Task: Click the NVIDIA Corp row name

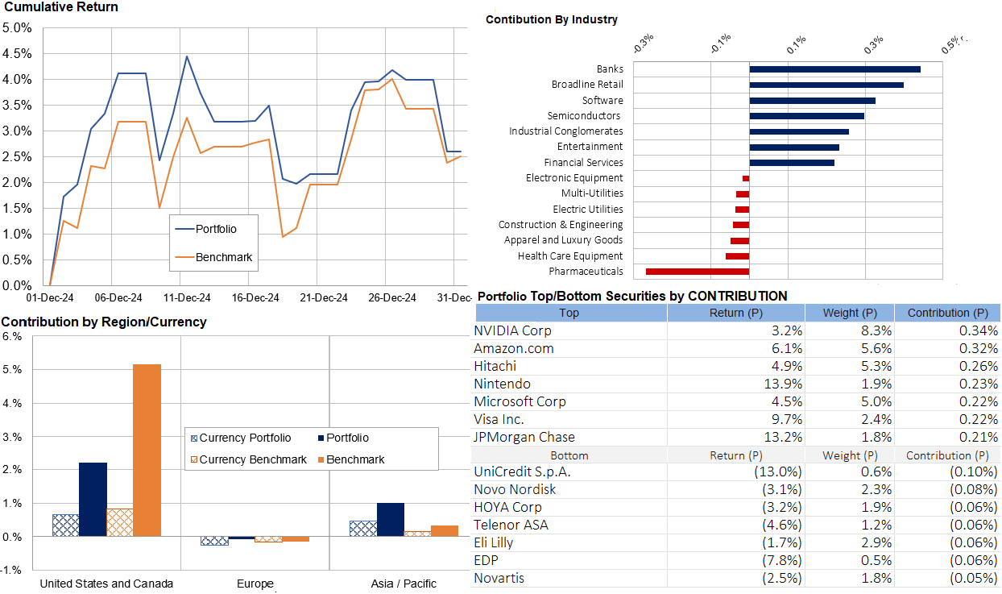Action: click(x=514, y=330)
